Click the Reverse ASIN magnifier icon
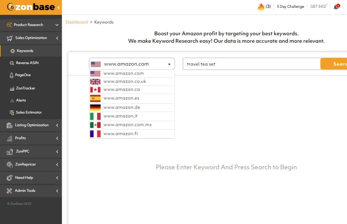The image size is (347, 224). pos(12,63)
